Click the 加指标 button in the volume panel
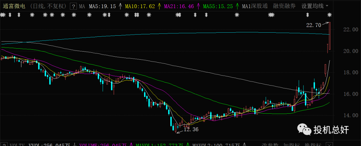This screenshot has height=146, width=361. 291,144
